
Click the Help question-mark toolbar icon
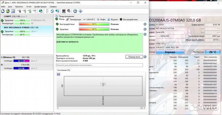point(75,11)
